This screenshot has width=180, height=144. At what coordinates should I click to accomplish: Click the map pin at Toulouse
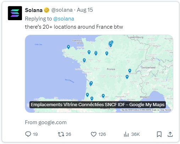[103, 96]
